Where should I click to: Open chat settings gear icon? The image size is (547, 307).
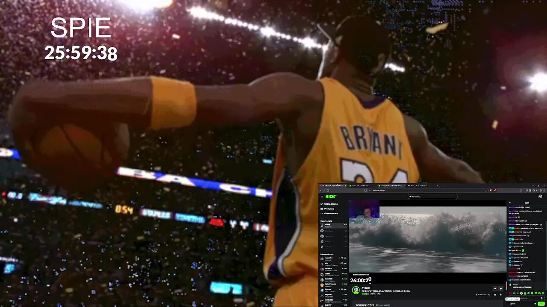535,304
